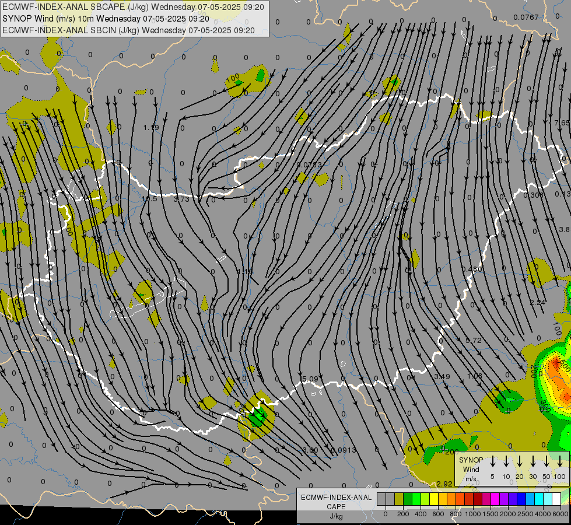This screenshot has width=571, height=525.
Task: Click the 30 m/s wind arrow in legend
Action: pyautogui.click(x=533, y=461)
